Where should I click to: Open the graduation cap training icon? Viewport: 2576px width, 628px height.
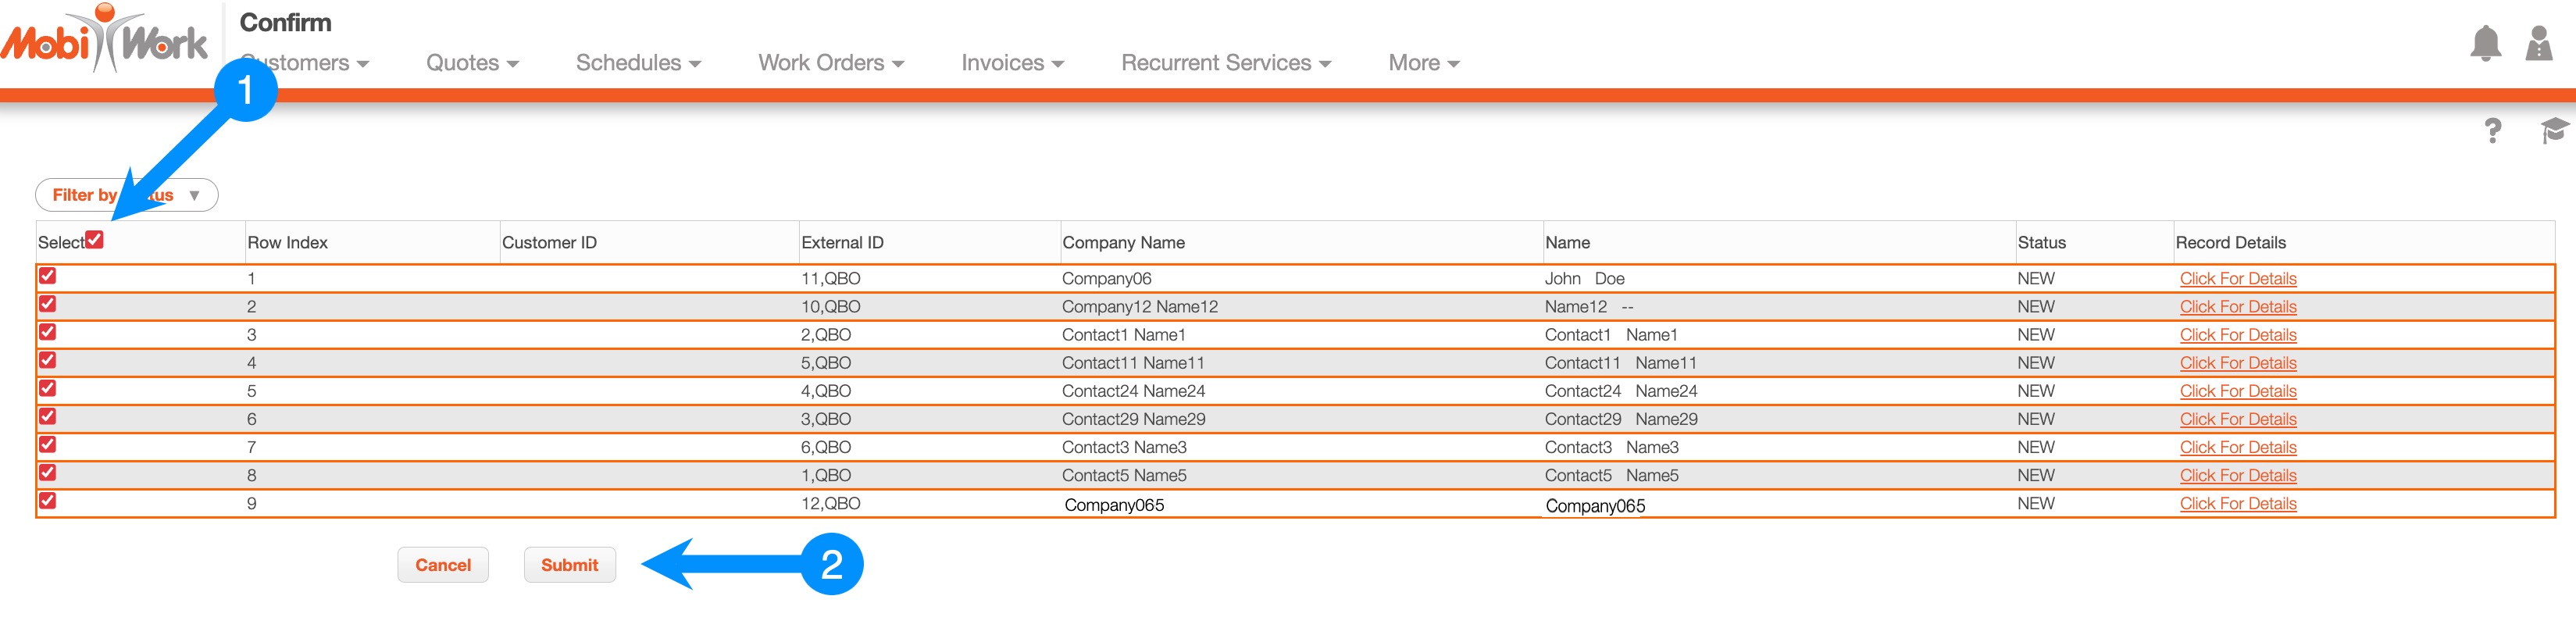coord(2553,130)
